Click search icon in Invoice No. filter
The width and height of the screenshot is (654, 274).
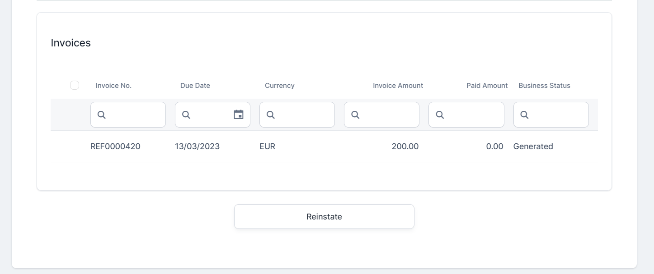102,115
